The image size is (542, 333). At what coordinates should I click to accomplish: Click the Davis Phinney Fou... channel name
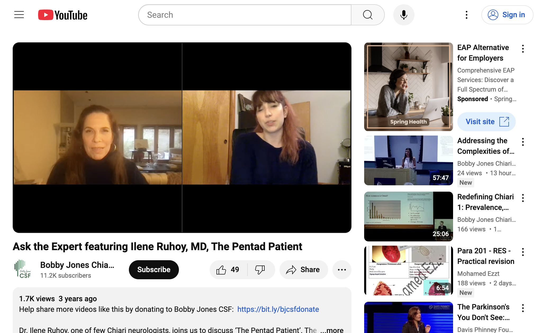coord(485,330)
